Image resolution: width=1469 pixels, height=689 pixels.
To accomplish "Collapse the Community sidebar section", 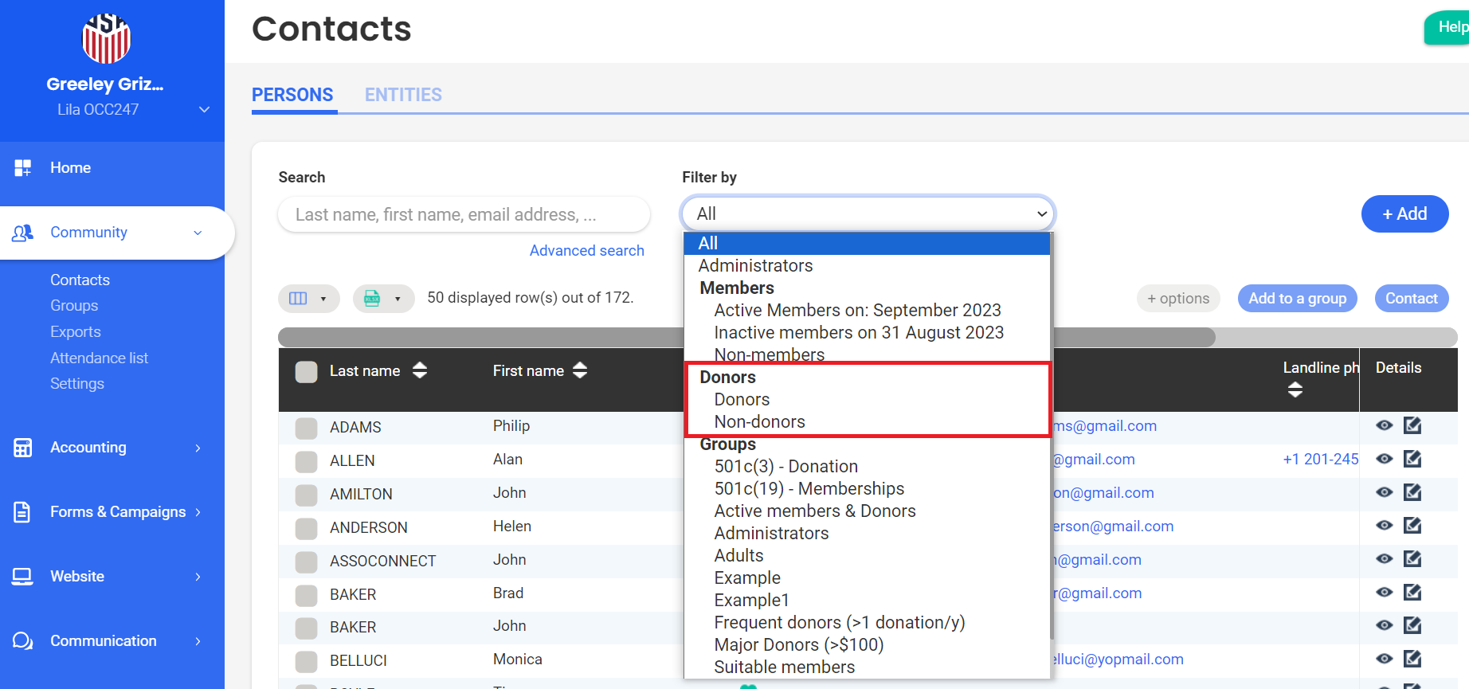I will pyautogui.click(x=198, y=233).
